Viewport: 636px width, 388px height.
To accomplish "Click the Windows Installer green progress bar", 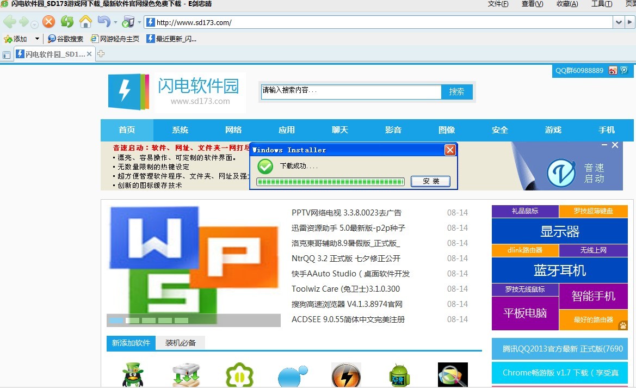I will (x=331, y=181).
